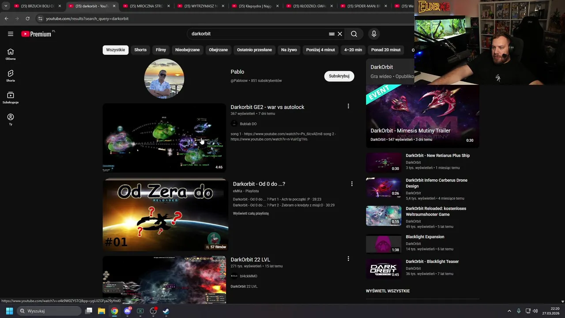Reload the page in browser toolbar
The height and width of the screenshot is (318, 565).
click(x=27, y=19)
